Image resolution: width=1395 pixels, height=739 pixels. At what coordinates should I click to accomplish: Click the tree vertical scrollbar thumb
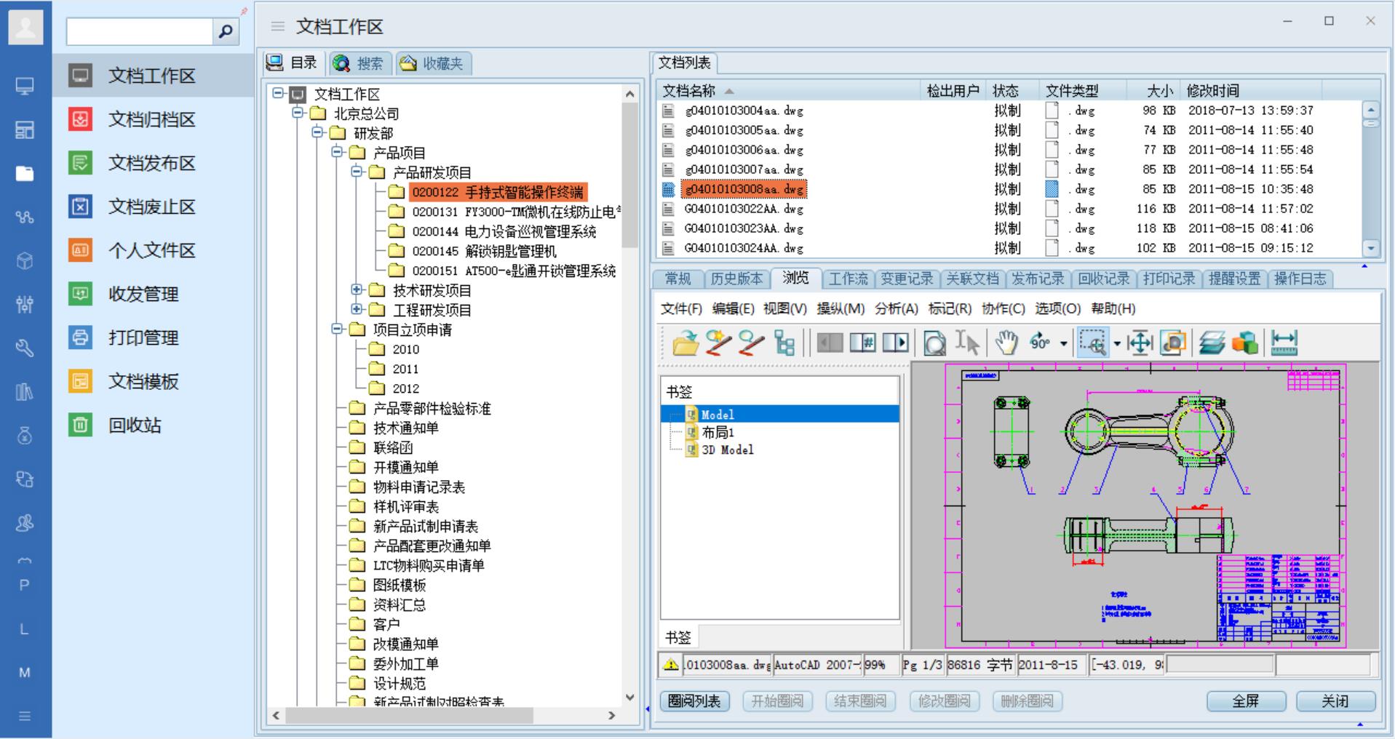pyautogui.click(x=629, y=175)
